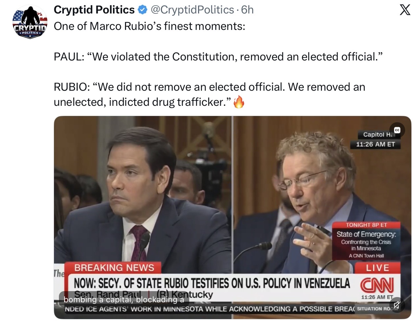Image resolution: width=415 pixels, height=324 pixels.
Task: Click the X logo in the corner
Action: [405, 10]
